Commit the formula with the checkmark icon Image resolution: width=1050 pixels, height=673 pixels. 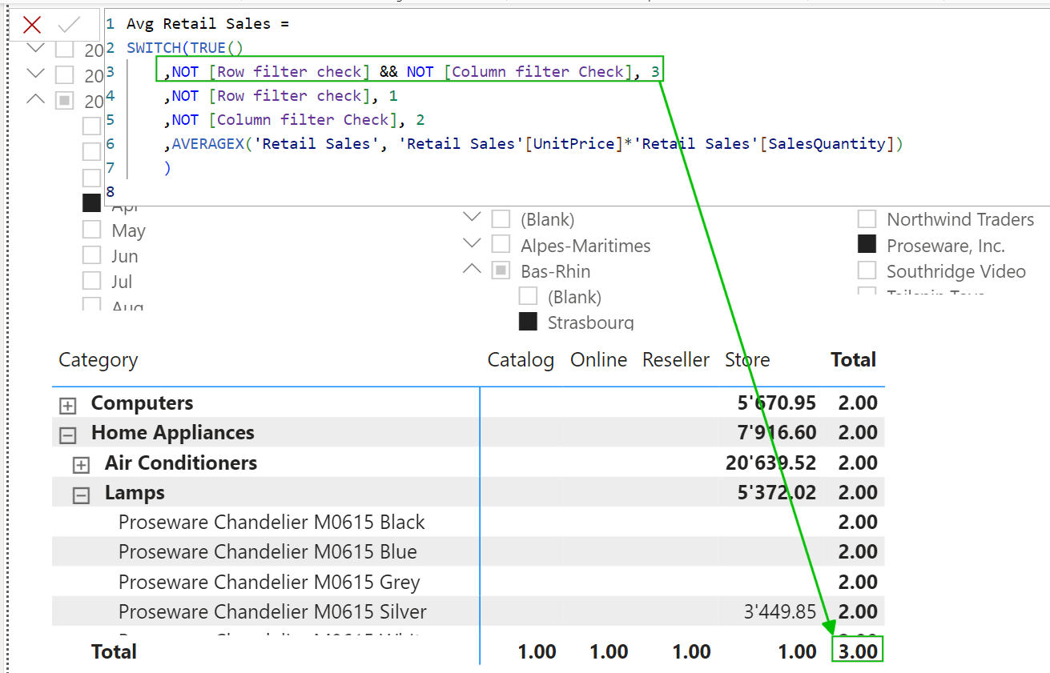[x=70, y=25]
